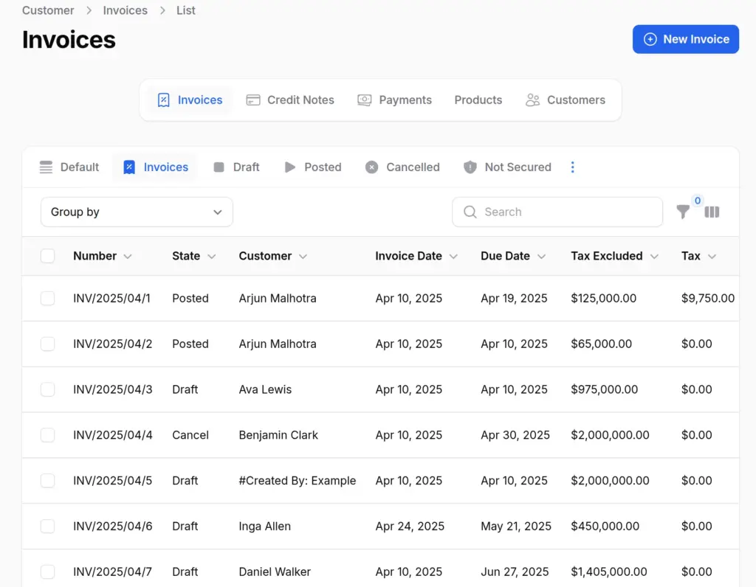Image resolution: width=756 pixels, height=587 pixels.
Task: Show the Not Secured invoices tab
Action: point(507,167)
